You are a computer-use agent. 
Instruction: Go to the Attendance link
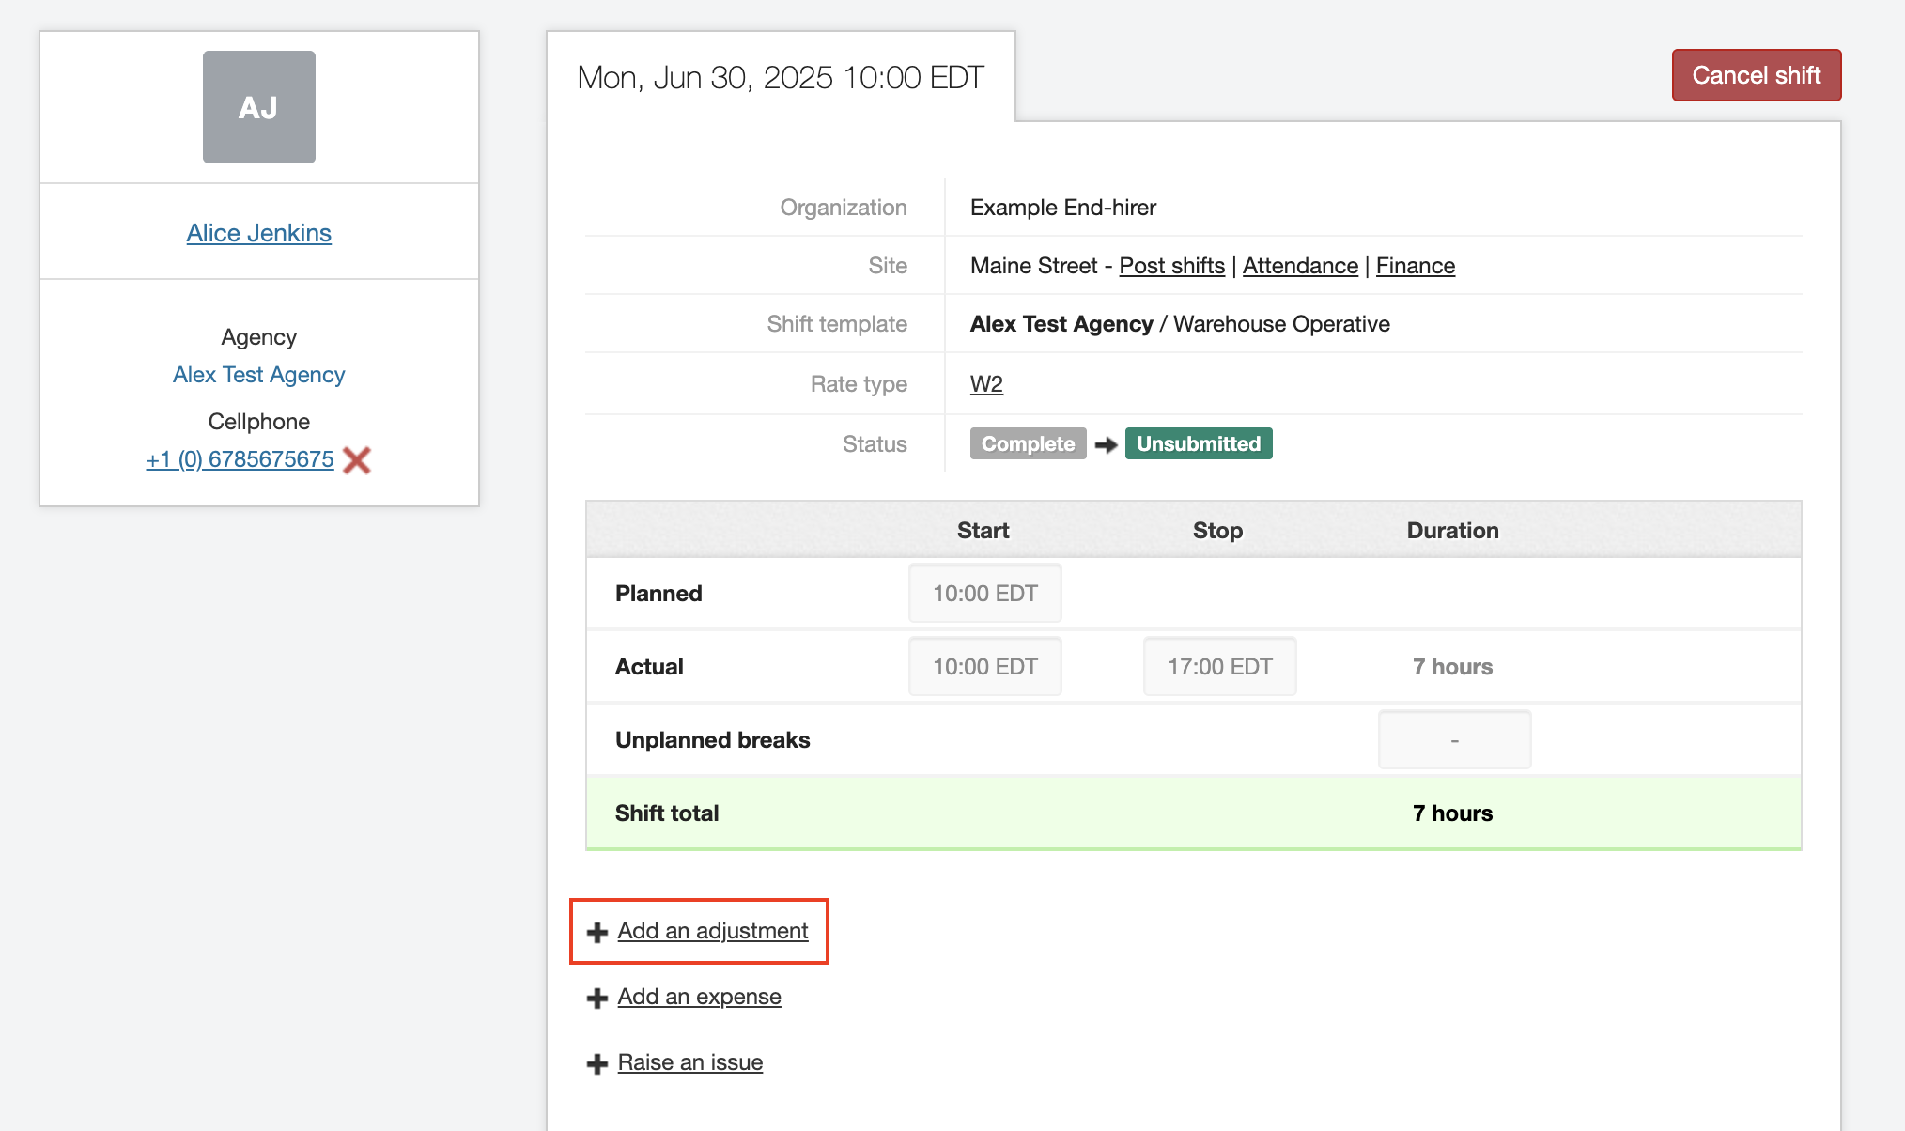coord(1300,266)
